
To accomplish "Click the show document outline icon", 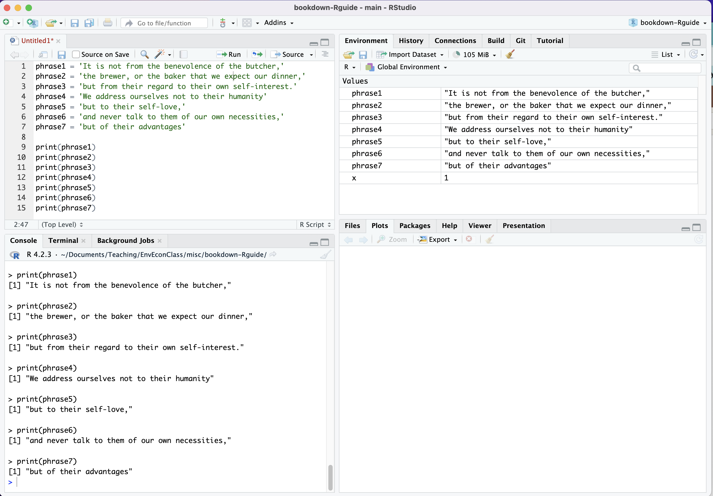I will pyautogui.click(x=325, y=55).
